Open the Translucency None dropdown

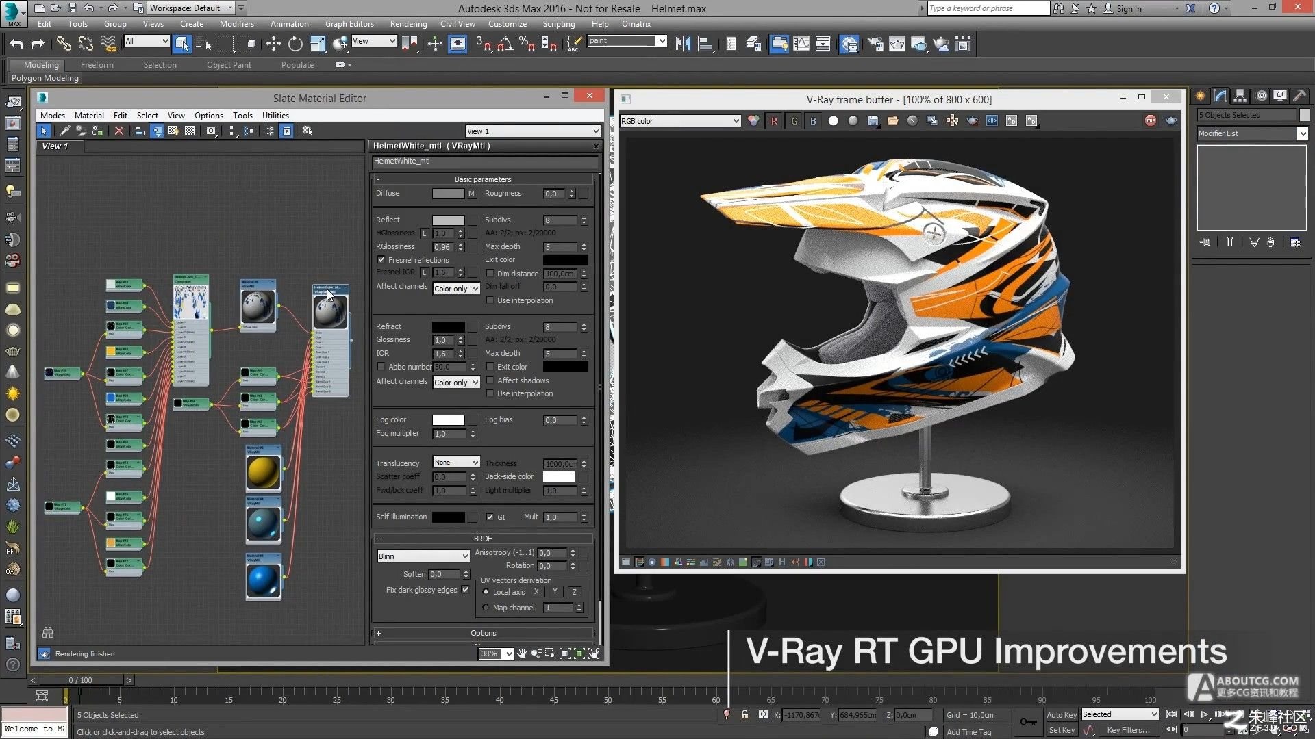456,463
